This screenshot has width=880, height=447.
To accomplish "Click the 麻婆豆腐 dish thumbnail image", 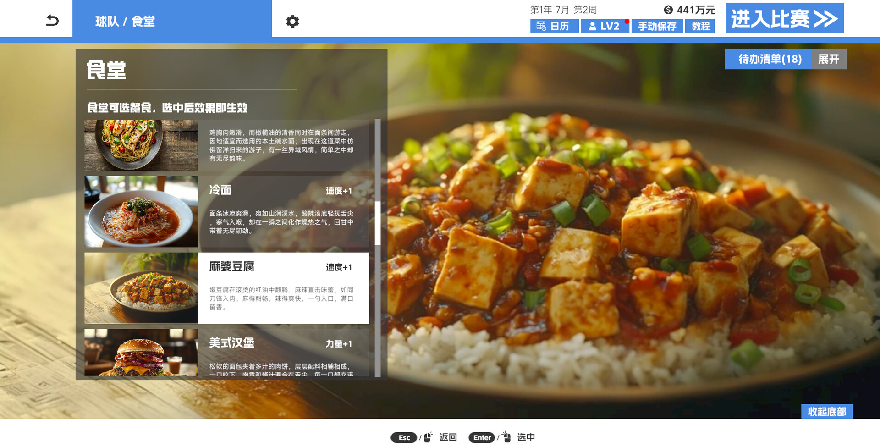I will point(141,288).
